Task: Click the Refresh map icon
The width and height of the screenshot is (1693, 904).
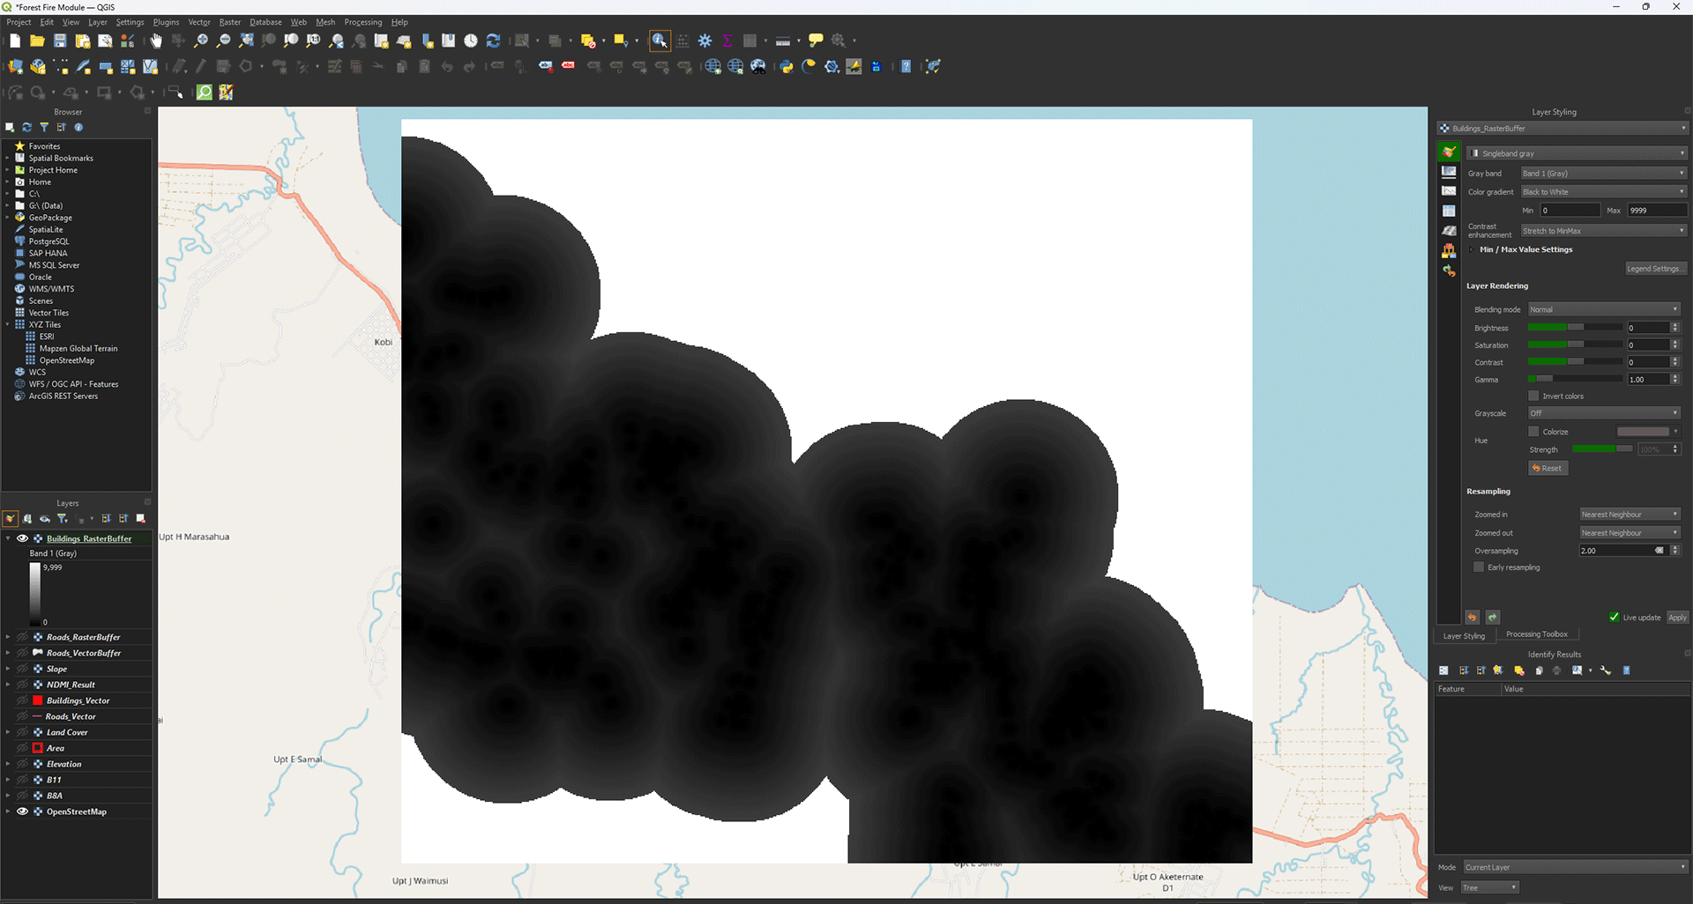Action: click(x=494, y=41)
